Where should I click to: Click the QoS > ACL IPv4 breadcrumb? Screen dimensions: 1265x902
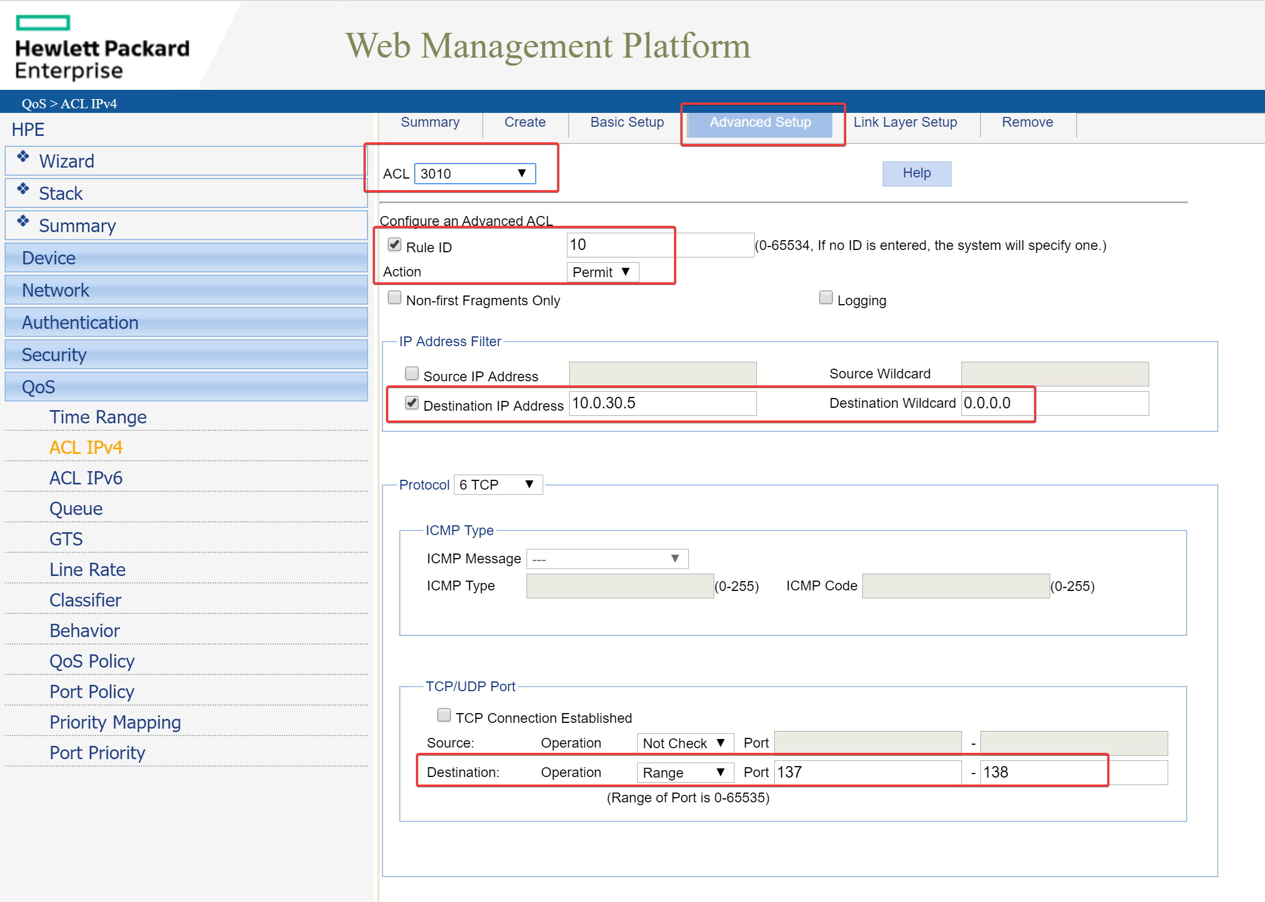coord(69,104)
